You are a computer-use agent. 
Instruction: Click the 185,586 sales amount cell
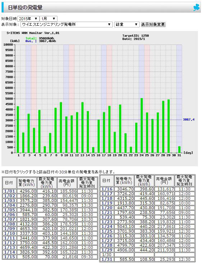67,191
